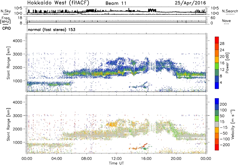
Task: Click the 'N.Search' legend label
Action: click(230, 11)
